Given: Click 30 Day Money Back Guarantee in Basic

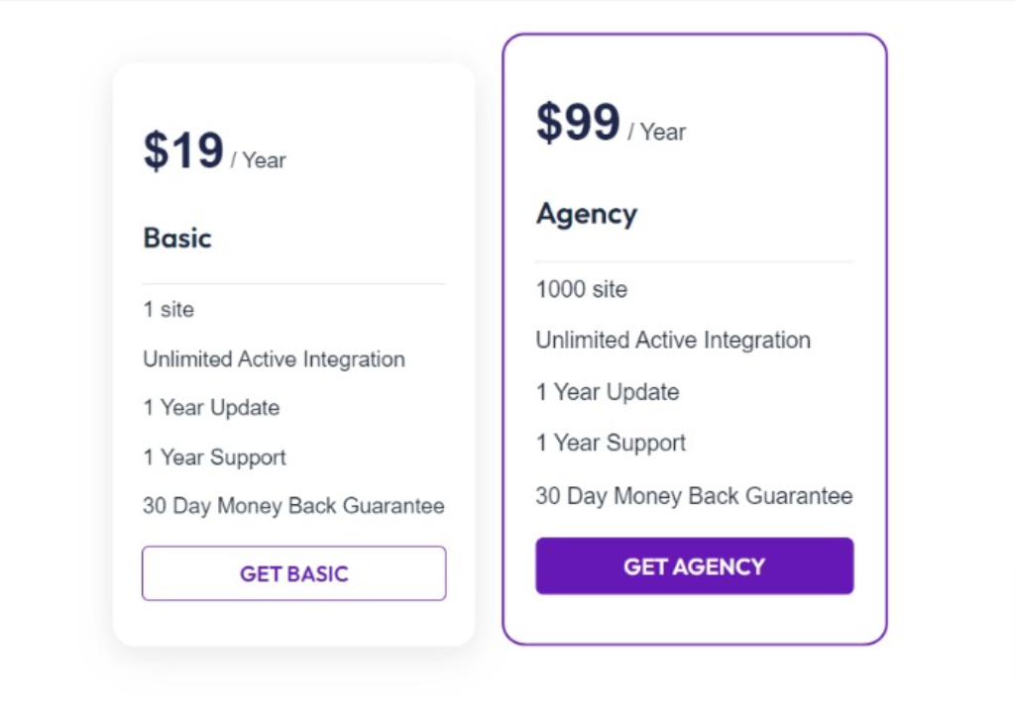Looking at the screenshot, I should coord(293,506).
